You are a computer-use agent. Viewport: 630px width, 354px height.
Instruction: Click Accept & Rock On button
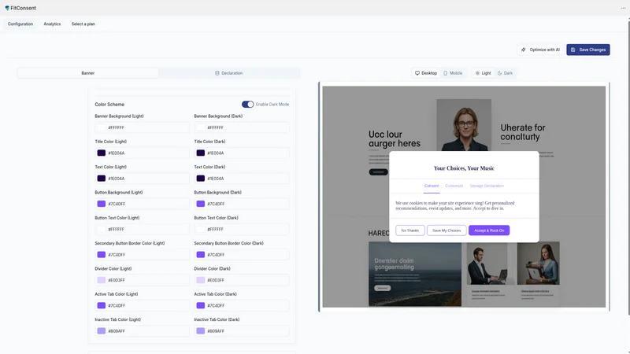pos(489,230)
